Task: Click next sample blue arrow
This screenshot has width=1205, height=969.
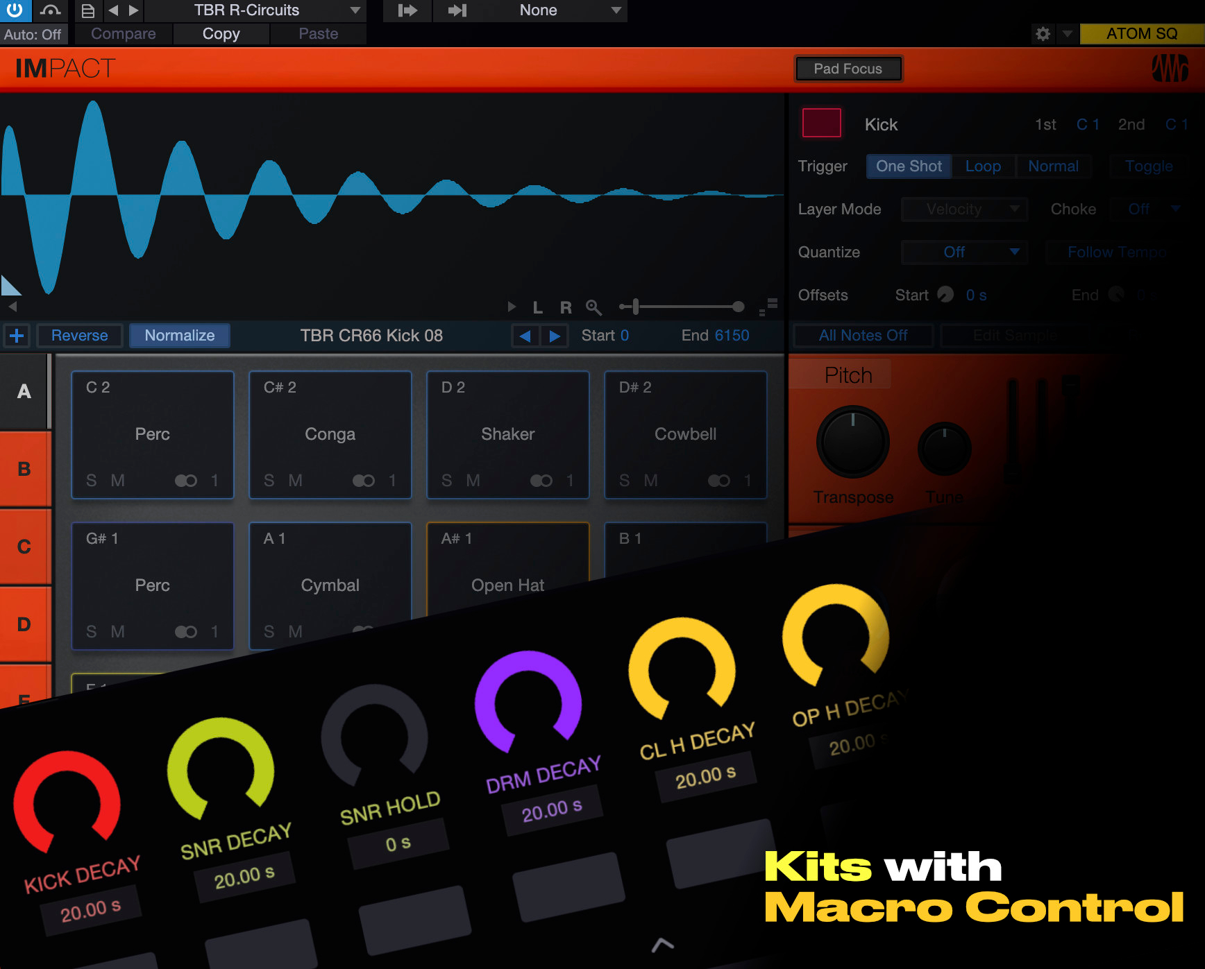Action: pyautogui.click(x=555, y=336)
